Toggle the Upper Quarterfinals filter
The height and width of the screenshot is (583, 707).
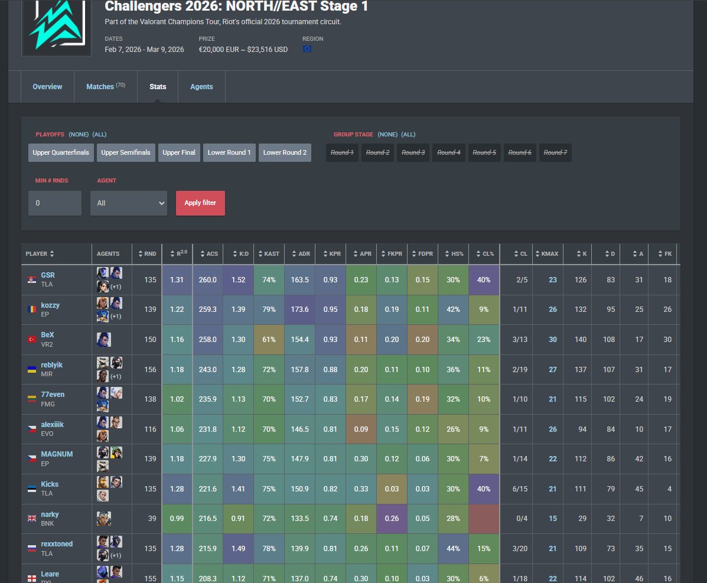tap(61, 152)
